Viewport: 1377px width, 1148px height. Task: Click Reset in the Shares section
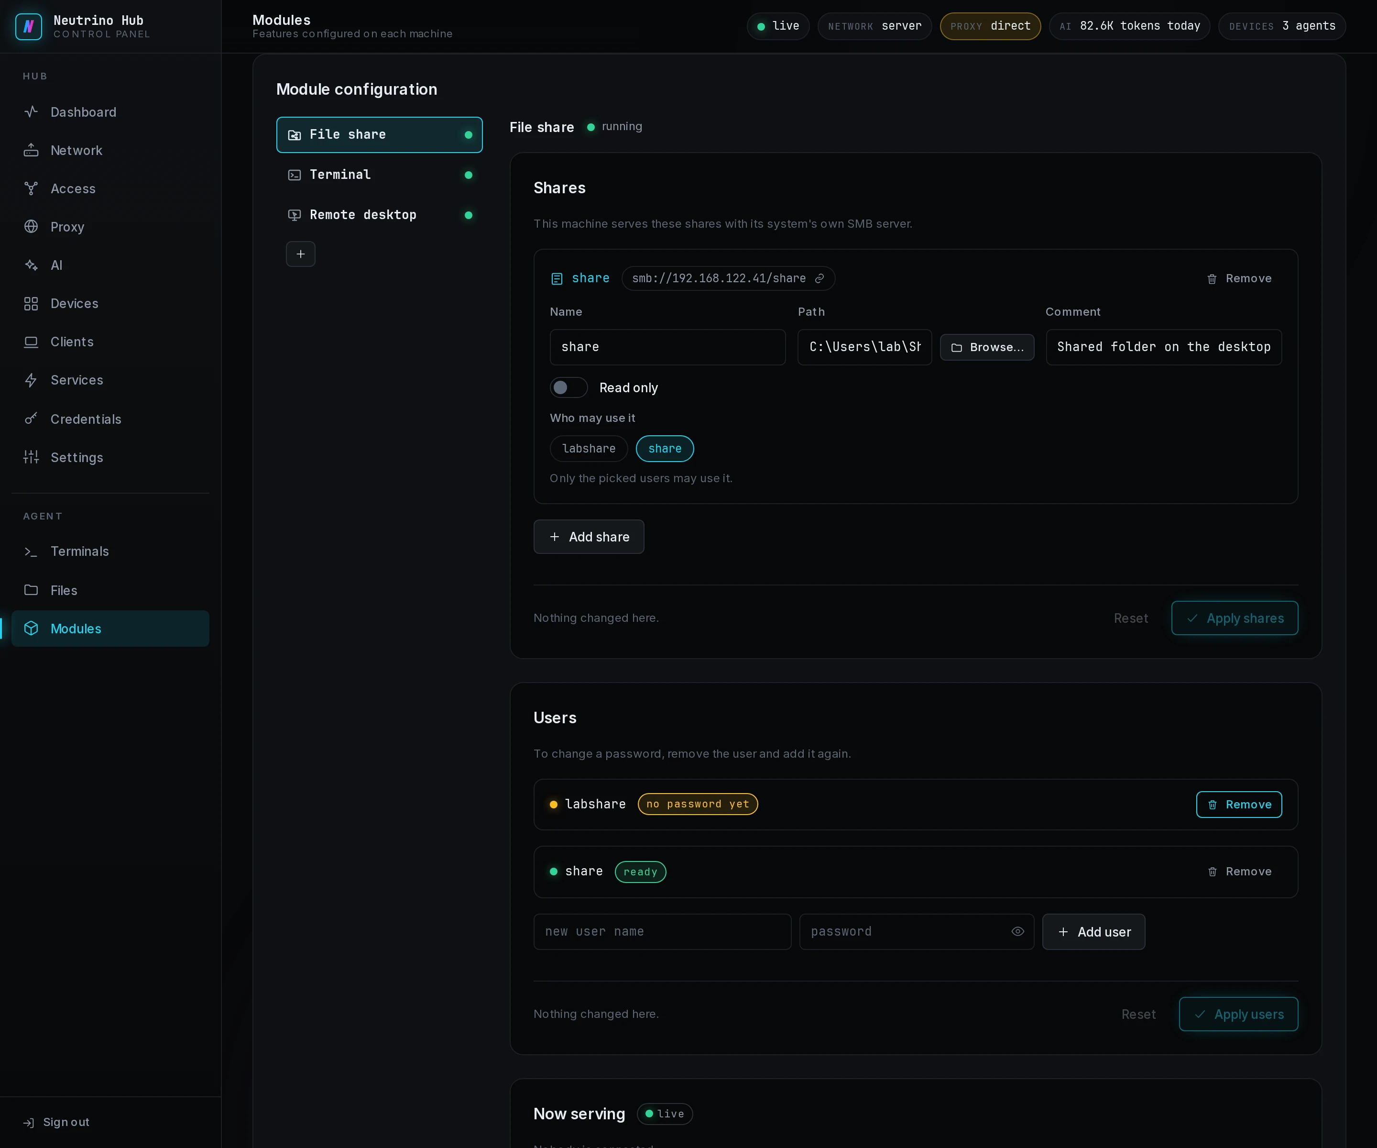(1130, 618)
